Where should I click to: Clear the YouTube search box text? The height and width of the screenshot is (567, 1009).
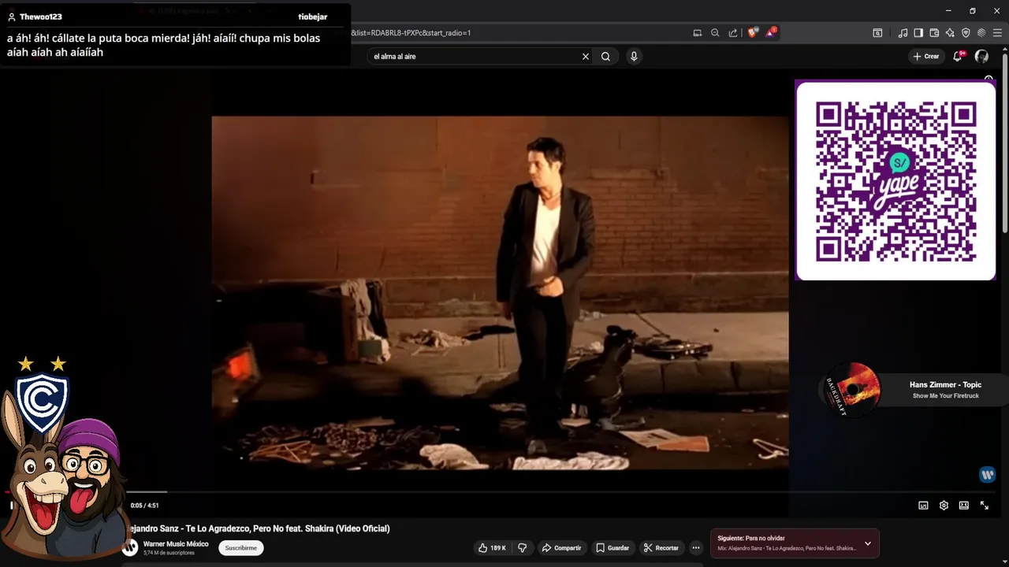[x=585, y=57]
